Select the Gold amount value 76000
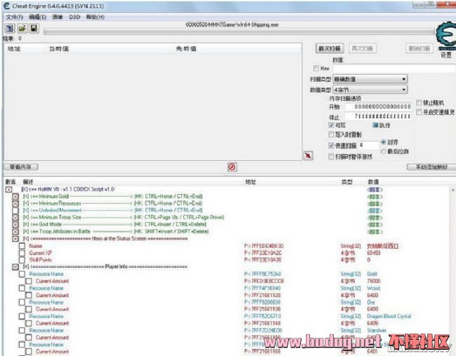 [x=374, y=281]
